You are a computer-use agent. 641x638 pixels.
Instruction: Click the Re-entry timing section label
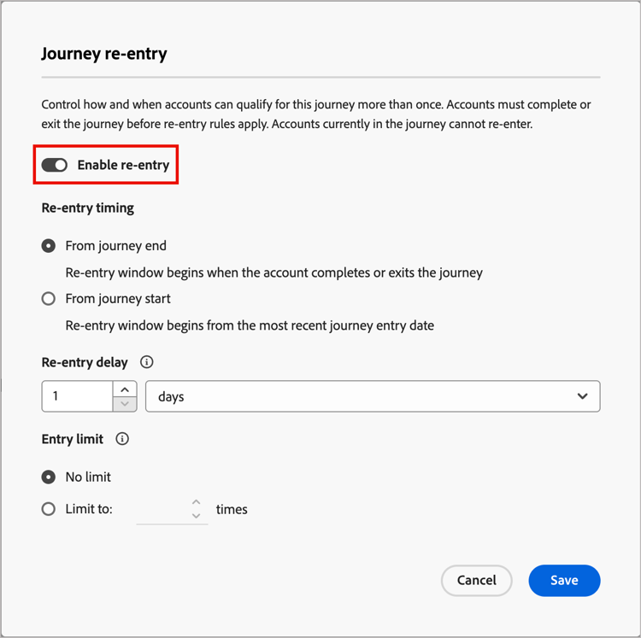point(88,208)
